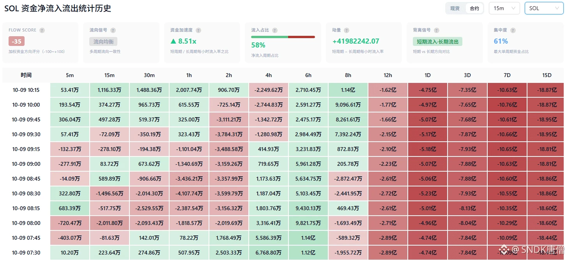This screenshot has height=260, width=568.
Task: Select the 10-09 09:00 time row label
Action: 26,164
